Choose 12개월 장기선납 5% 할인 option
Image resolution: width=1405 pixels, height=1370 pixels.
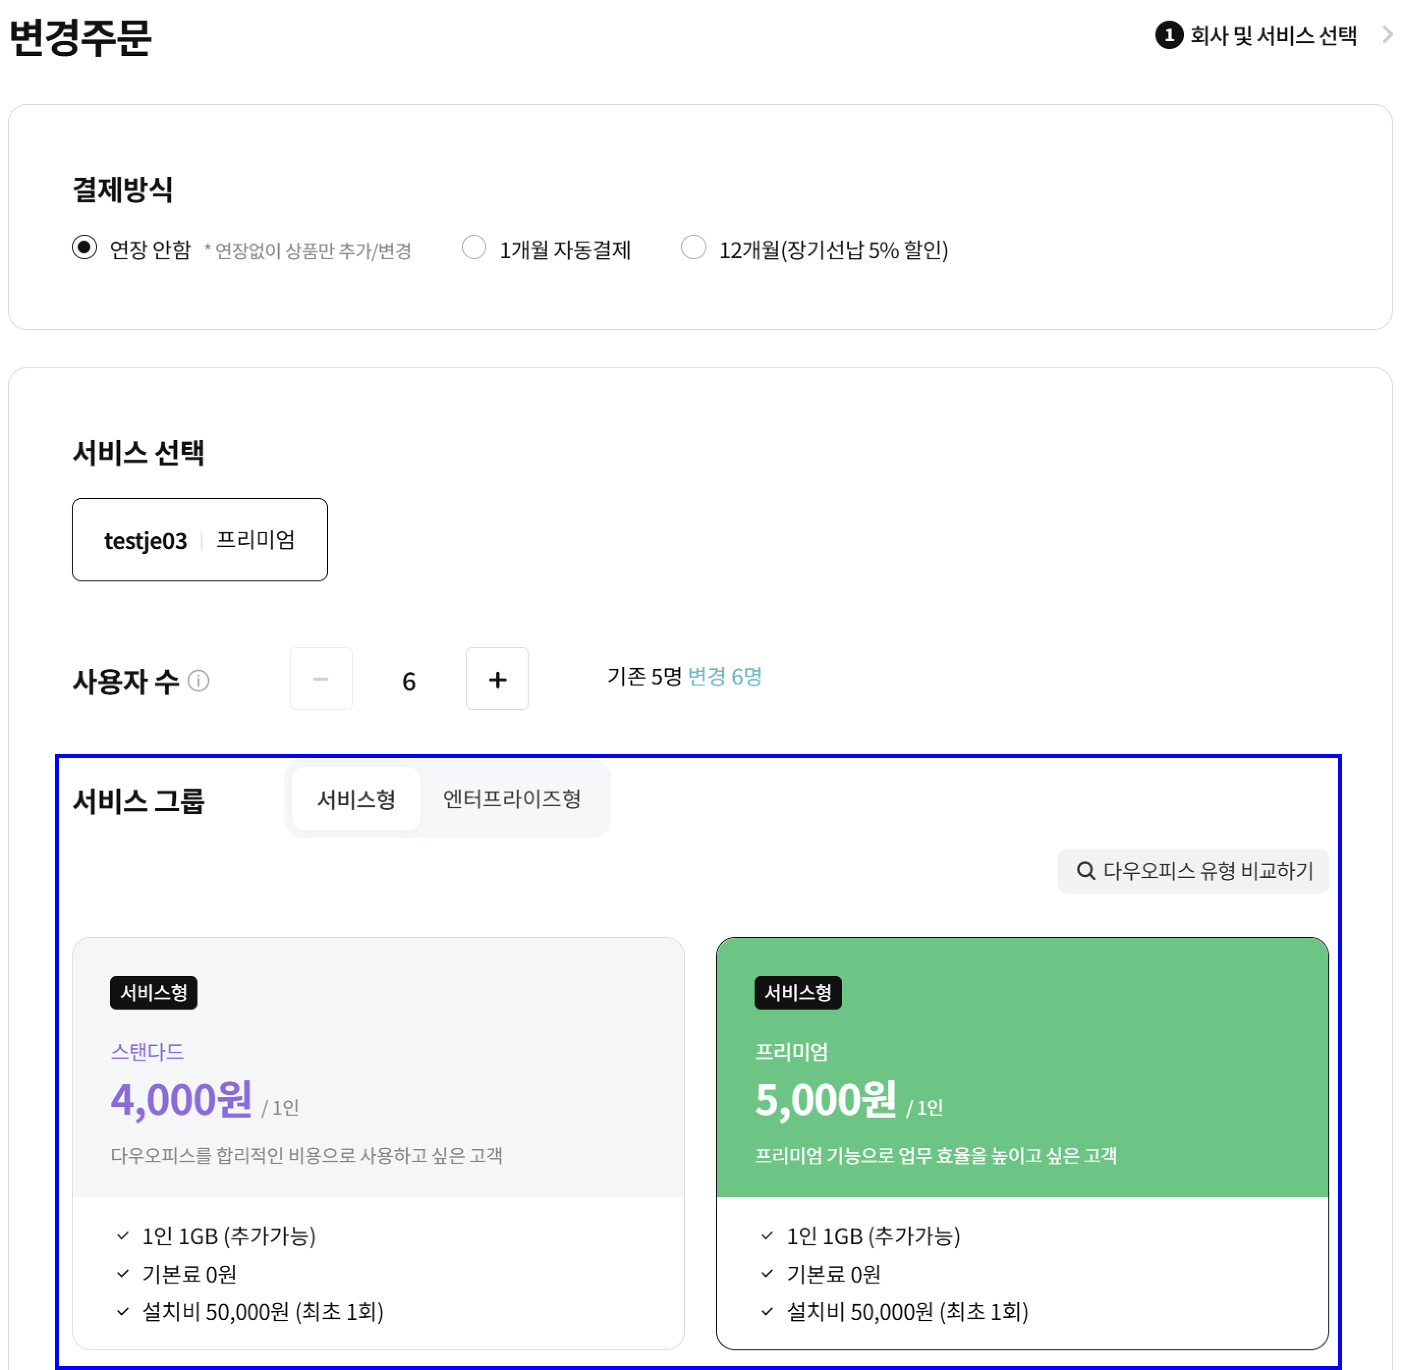coord(693,248)
